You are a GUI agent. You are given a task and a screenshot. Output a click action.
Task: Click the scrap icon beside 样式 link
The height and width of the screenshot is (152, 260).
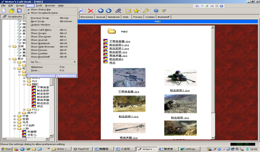(x=105, y=62)
